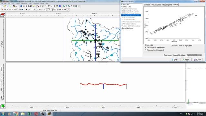Switch to the Legend tab
206x116 pixels.
point(169,5)
